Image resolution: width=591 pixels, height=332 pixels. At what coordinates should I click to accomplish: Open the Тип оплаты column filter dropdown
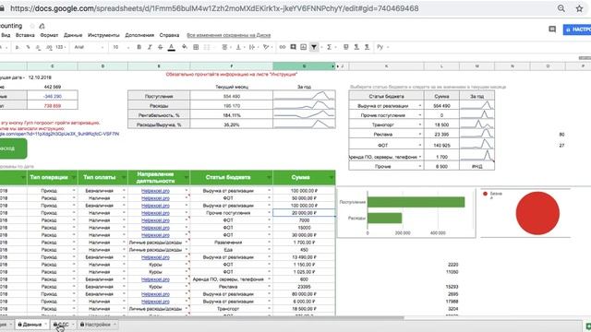(x=124, y=177)
